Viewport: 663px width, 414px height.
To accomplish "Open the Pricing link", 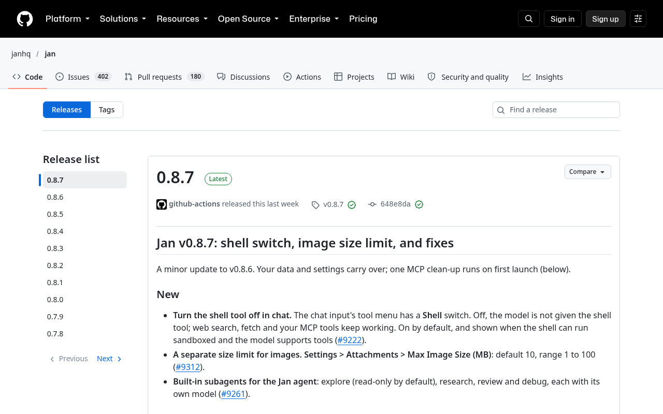I will coord(363,19).
